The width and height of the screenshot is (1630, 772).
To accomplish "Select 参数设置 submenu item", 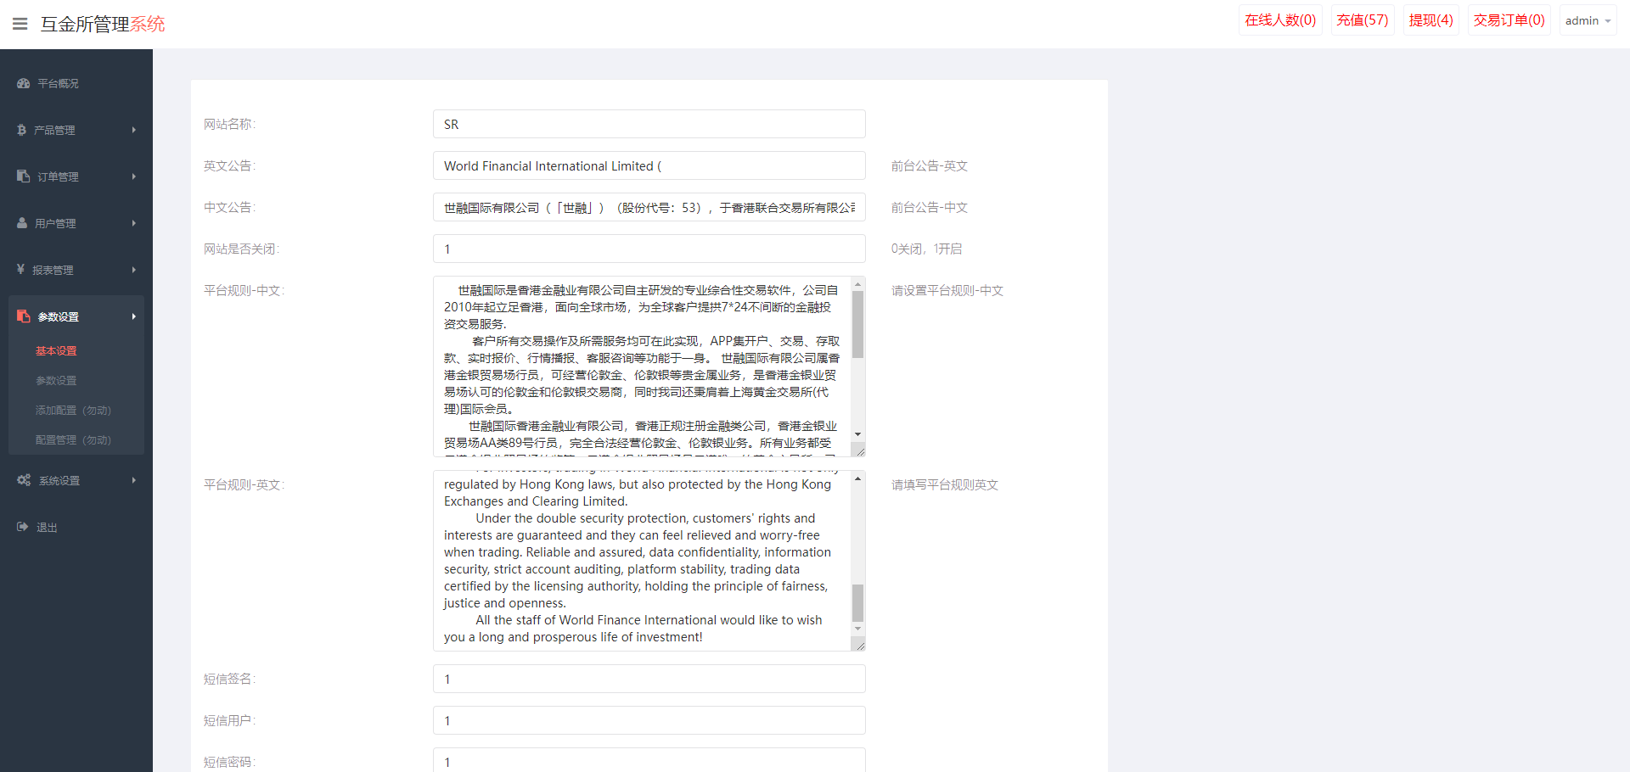I will (x=57, y=380).
